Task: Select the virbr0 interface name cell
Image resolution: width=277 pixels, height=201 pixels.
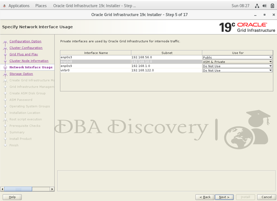Action: [x=96, y=70]
